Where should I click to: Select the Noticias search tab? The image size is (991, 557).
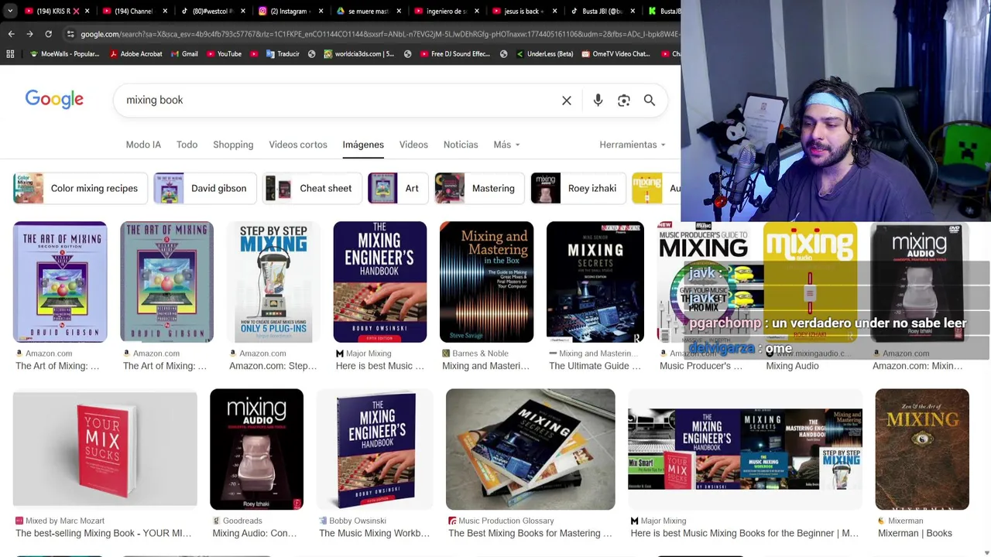coord(461,145)
